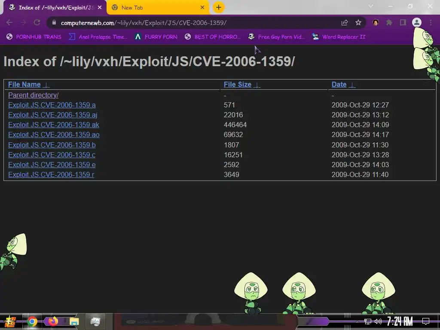Viewport: 440px width, 330px height.
Task: Open the network status tray icon
Action: click(368, 321)
